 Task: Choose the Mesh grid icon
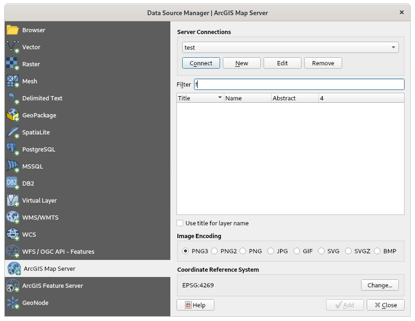12,81
